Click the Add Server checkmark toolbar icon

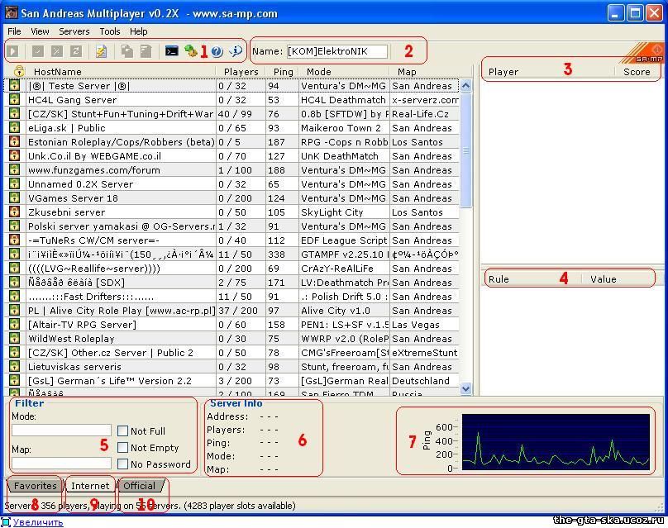pyautogui.click(x=38, y=51)
